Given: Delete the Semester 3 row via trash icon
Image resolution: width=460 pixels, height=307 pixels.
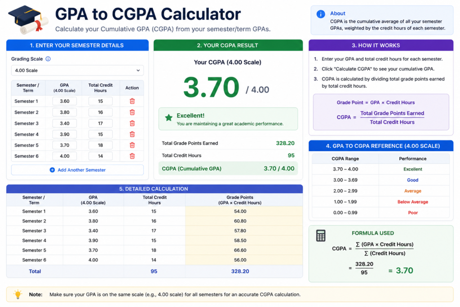Looking at the screenshot, I should pyautogui.click(x=133, y=123).
